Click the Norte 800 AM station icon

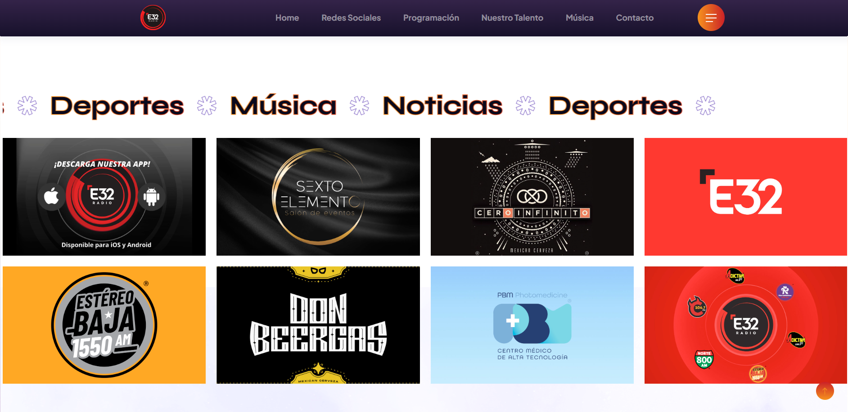(704, 359)
